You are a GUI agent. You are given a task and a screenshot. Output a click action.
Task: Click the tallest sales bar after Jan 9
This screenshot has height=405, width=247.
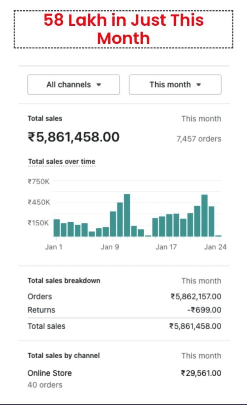(x=127, y=215)
